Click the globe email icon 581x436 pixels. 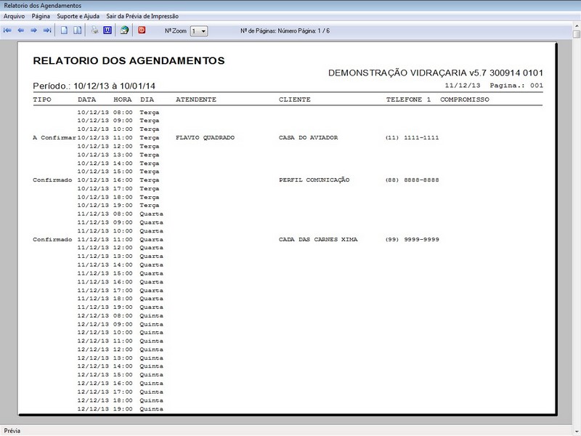[125, 31]
